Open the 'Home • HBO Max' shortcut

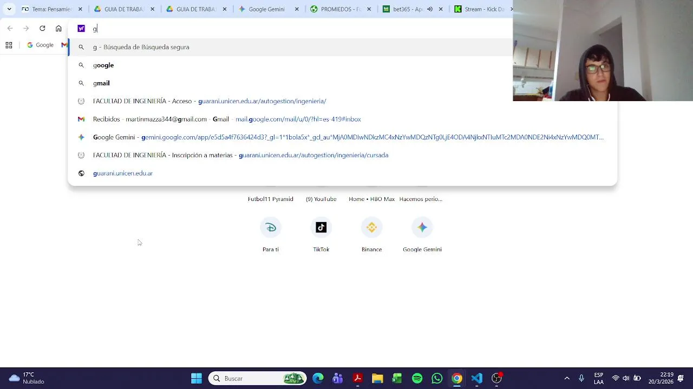tap(371, 199)
